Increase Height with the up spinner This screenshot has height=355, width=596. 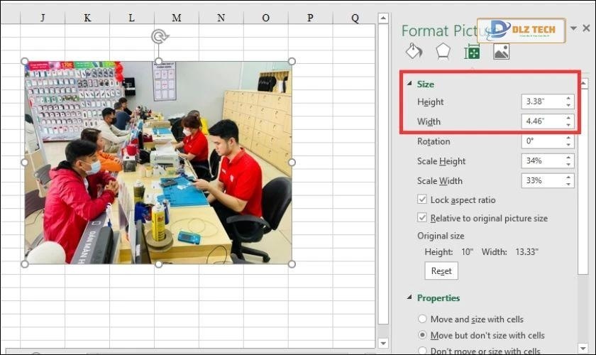point(568,98)
